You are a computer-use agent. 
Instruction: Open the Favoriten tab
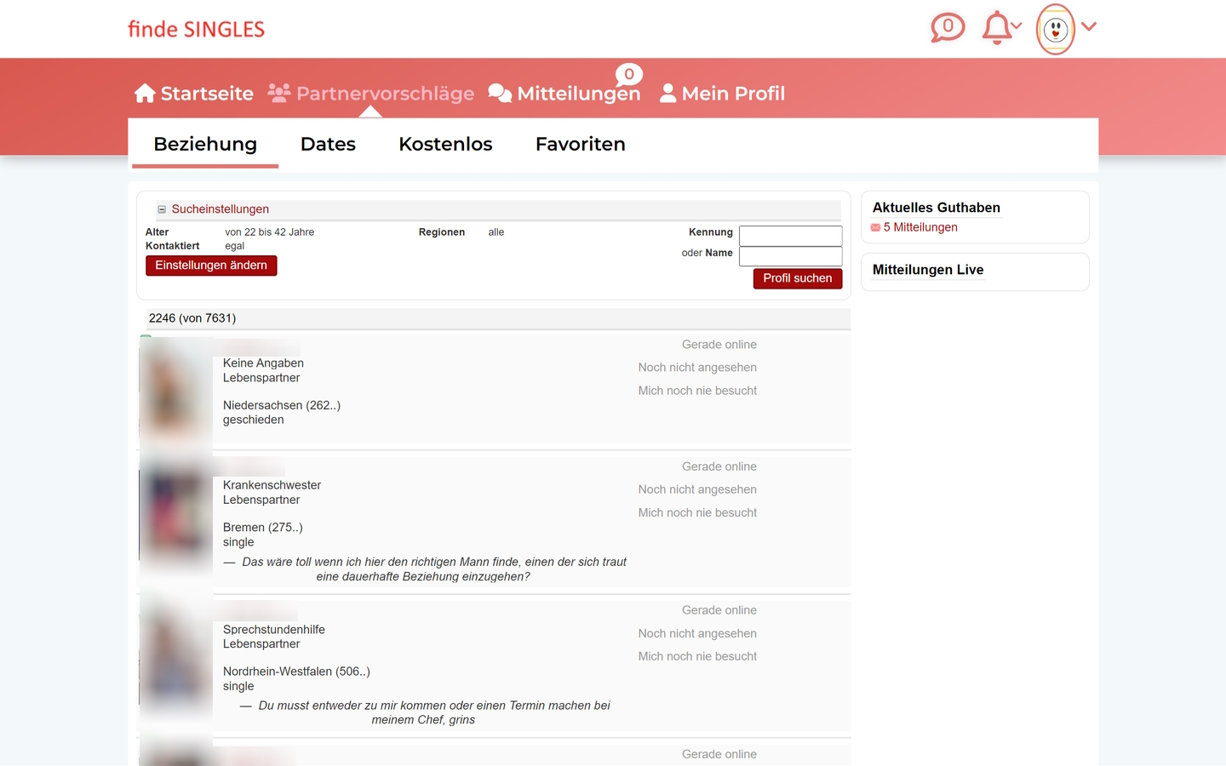click(x=580, y=144)
